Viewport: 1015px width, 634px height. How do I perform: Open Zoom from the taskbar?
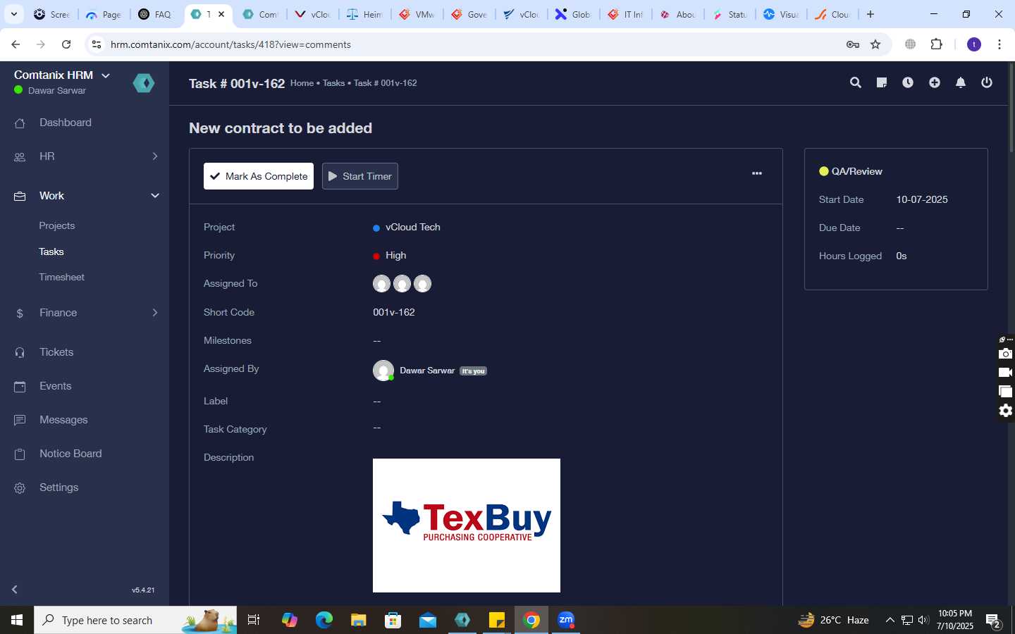point(566,620)
